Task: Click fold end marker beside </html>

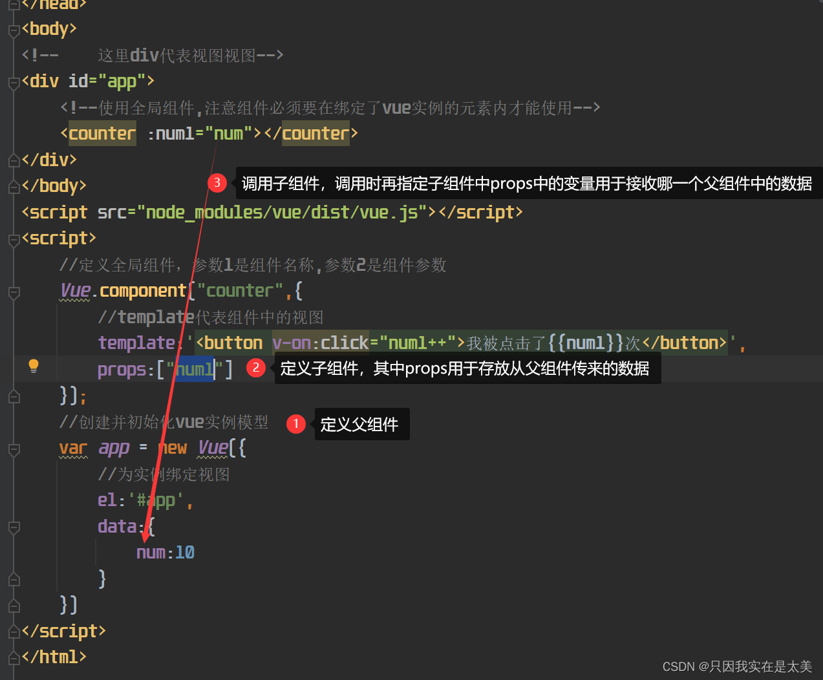Action: (x=14, y=659)
